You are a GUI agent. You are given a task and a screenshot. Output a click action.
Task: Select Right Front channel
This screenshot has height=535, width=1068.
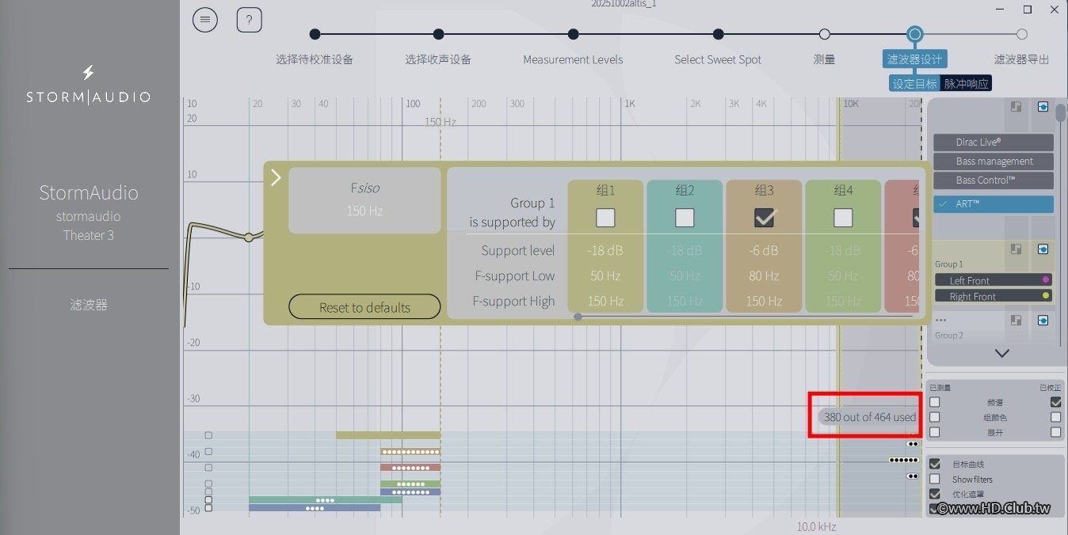click(x=994, y=296)
